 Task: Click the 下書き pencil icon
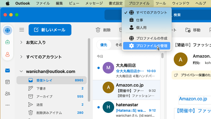pyautogui.click(x=31, y=88)
